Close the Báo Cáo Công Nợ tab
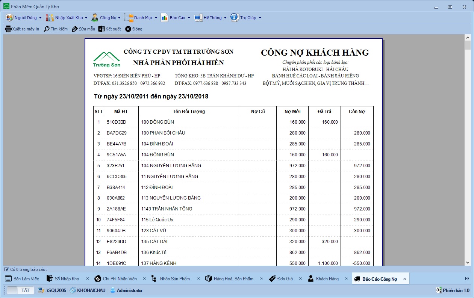 click(x=404, y=279)
